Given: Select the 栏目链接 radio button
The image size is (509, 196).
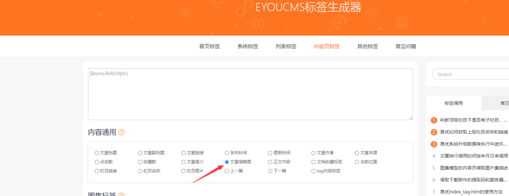Looking at the screenshot, I should click(x=97, y=171).
